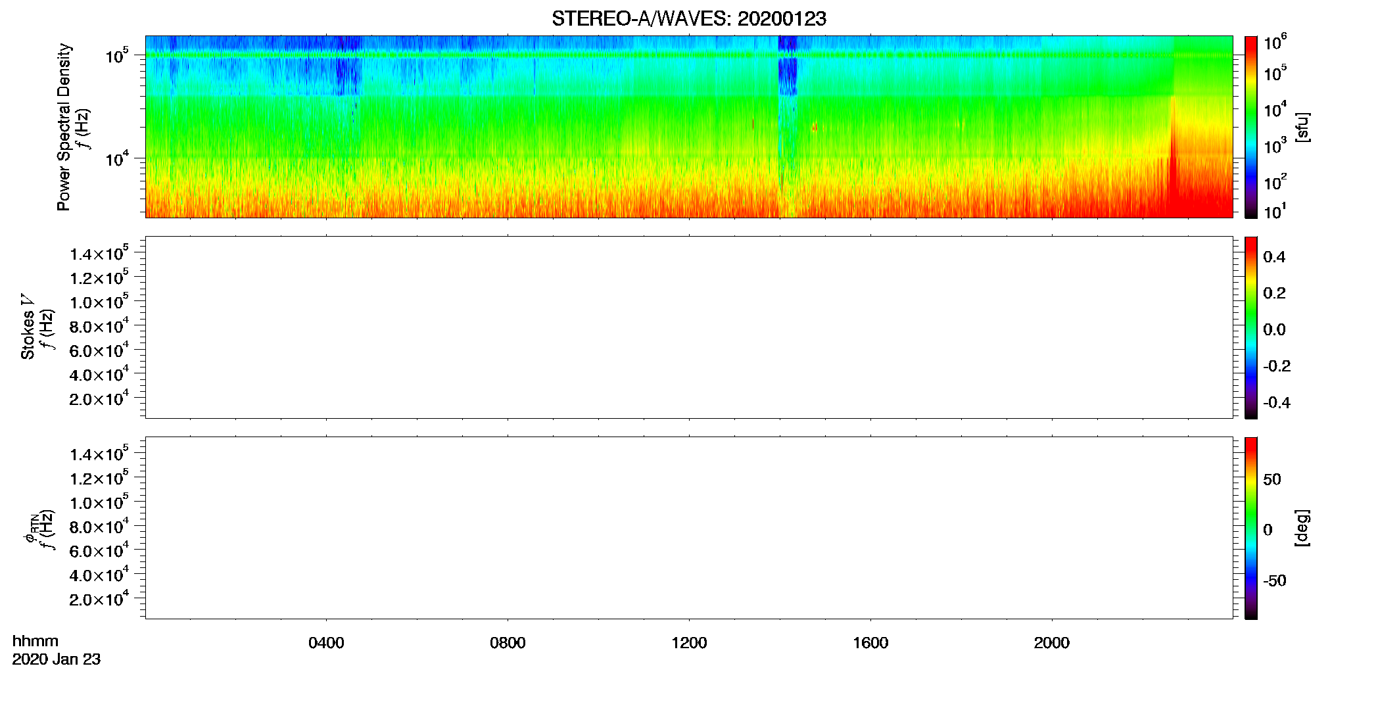The height and width of the screenshot is (710, 1378).
Task: Click the power spectral density rainbow colorbar
Action: click(1250, 127)
